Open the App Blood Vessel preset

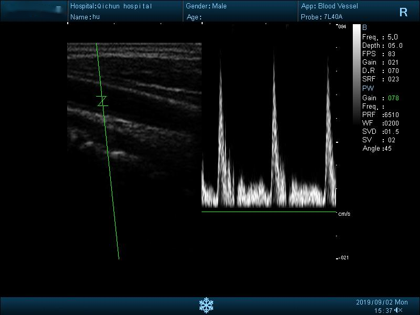point(330,6)
